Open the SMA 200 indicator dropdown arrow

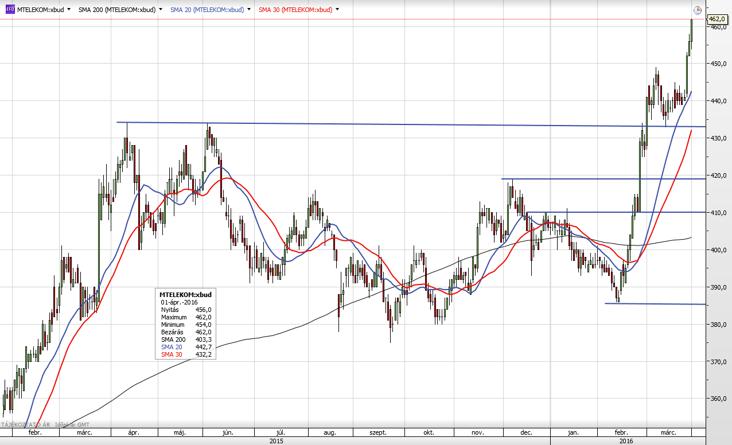tap(160, 10)
